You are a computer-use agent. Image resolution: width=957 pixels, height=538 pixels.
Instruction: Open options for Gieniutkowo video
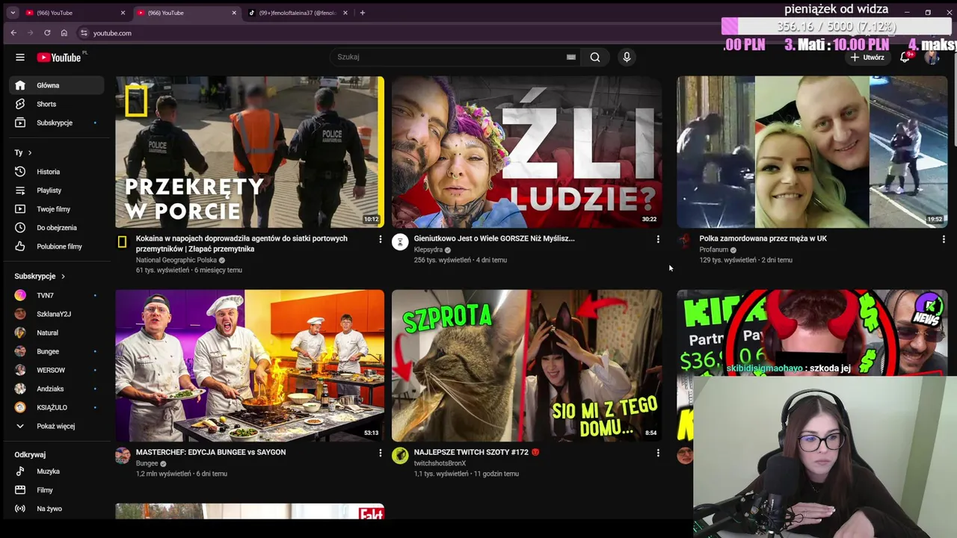[658, 239]
